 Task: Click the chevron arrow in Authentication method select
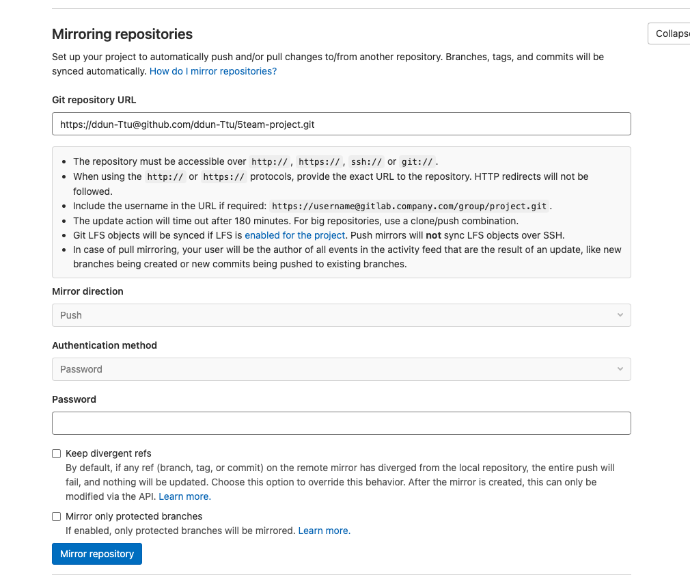620,369
